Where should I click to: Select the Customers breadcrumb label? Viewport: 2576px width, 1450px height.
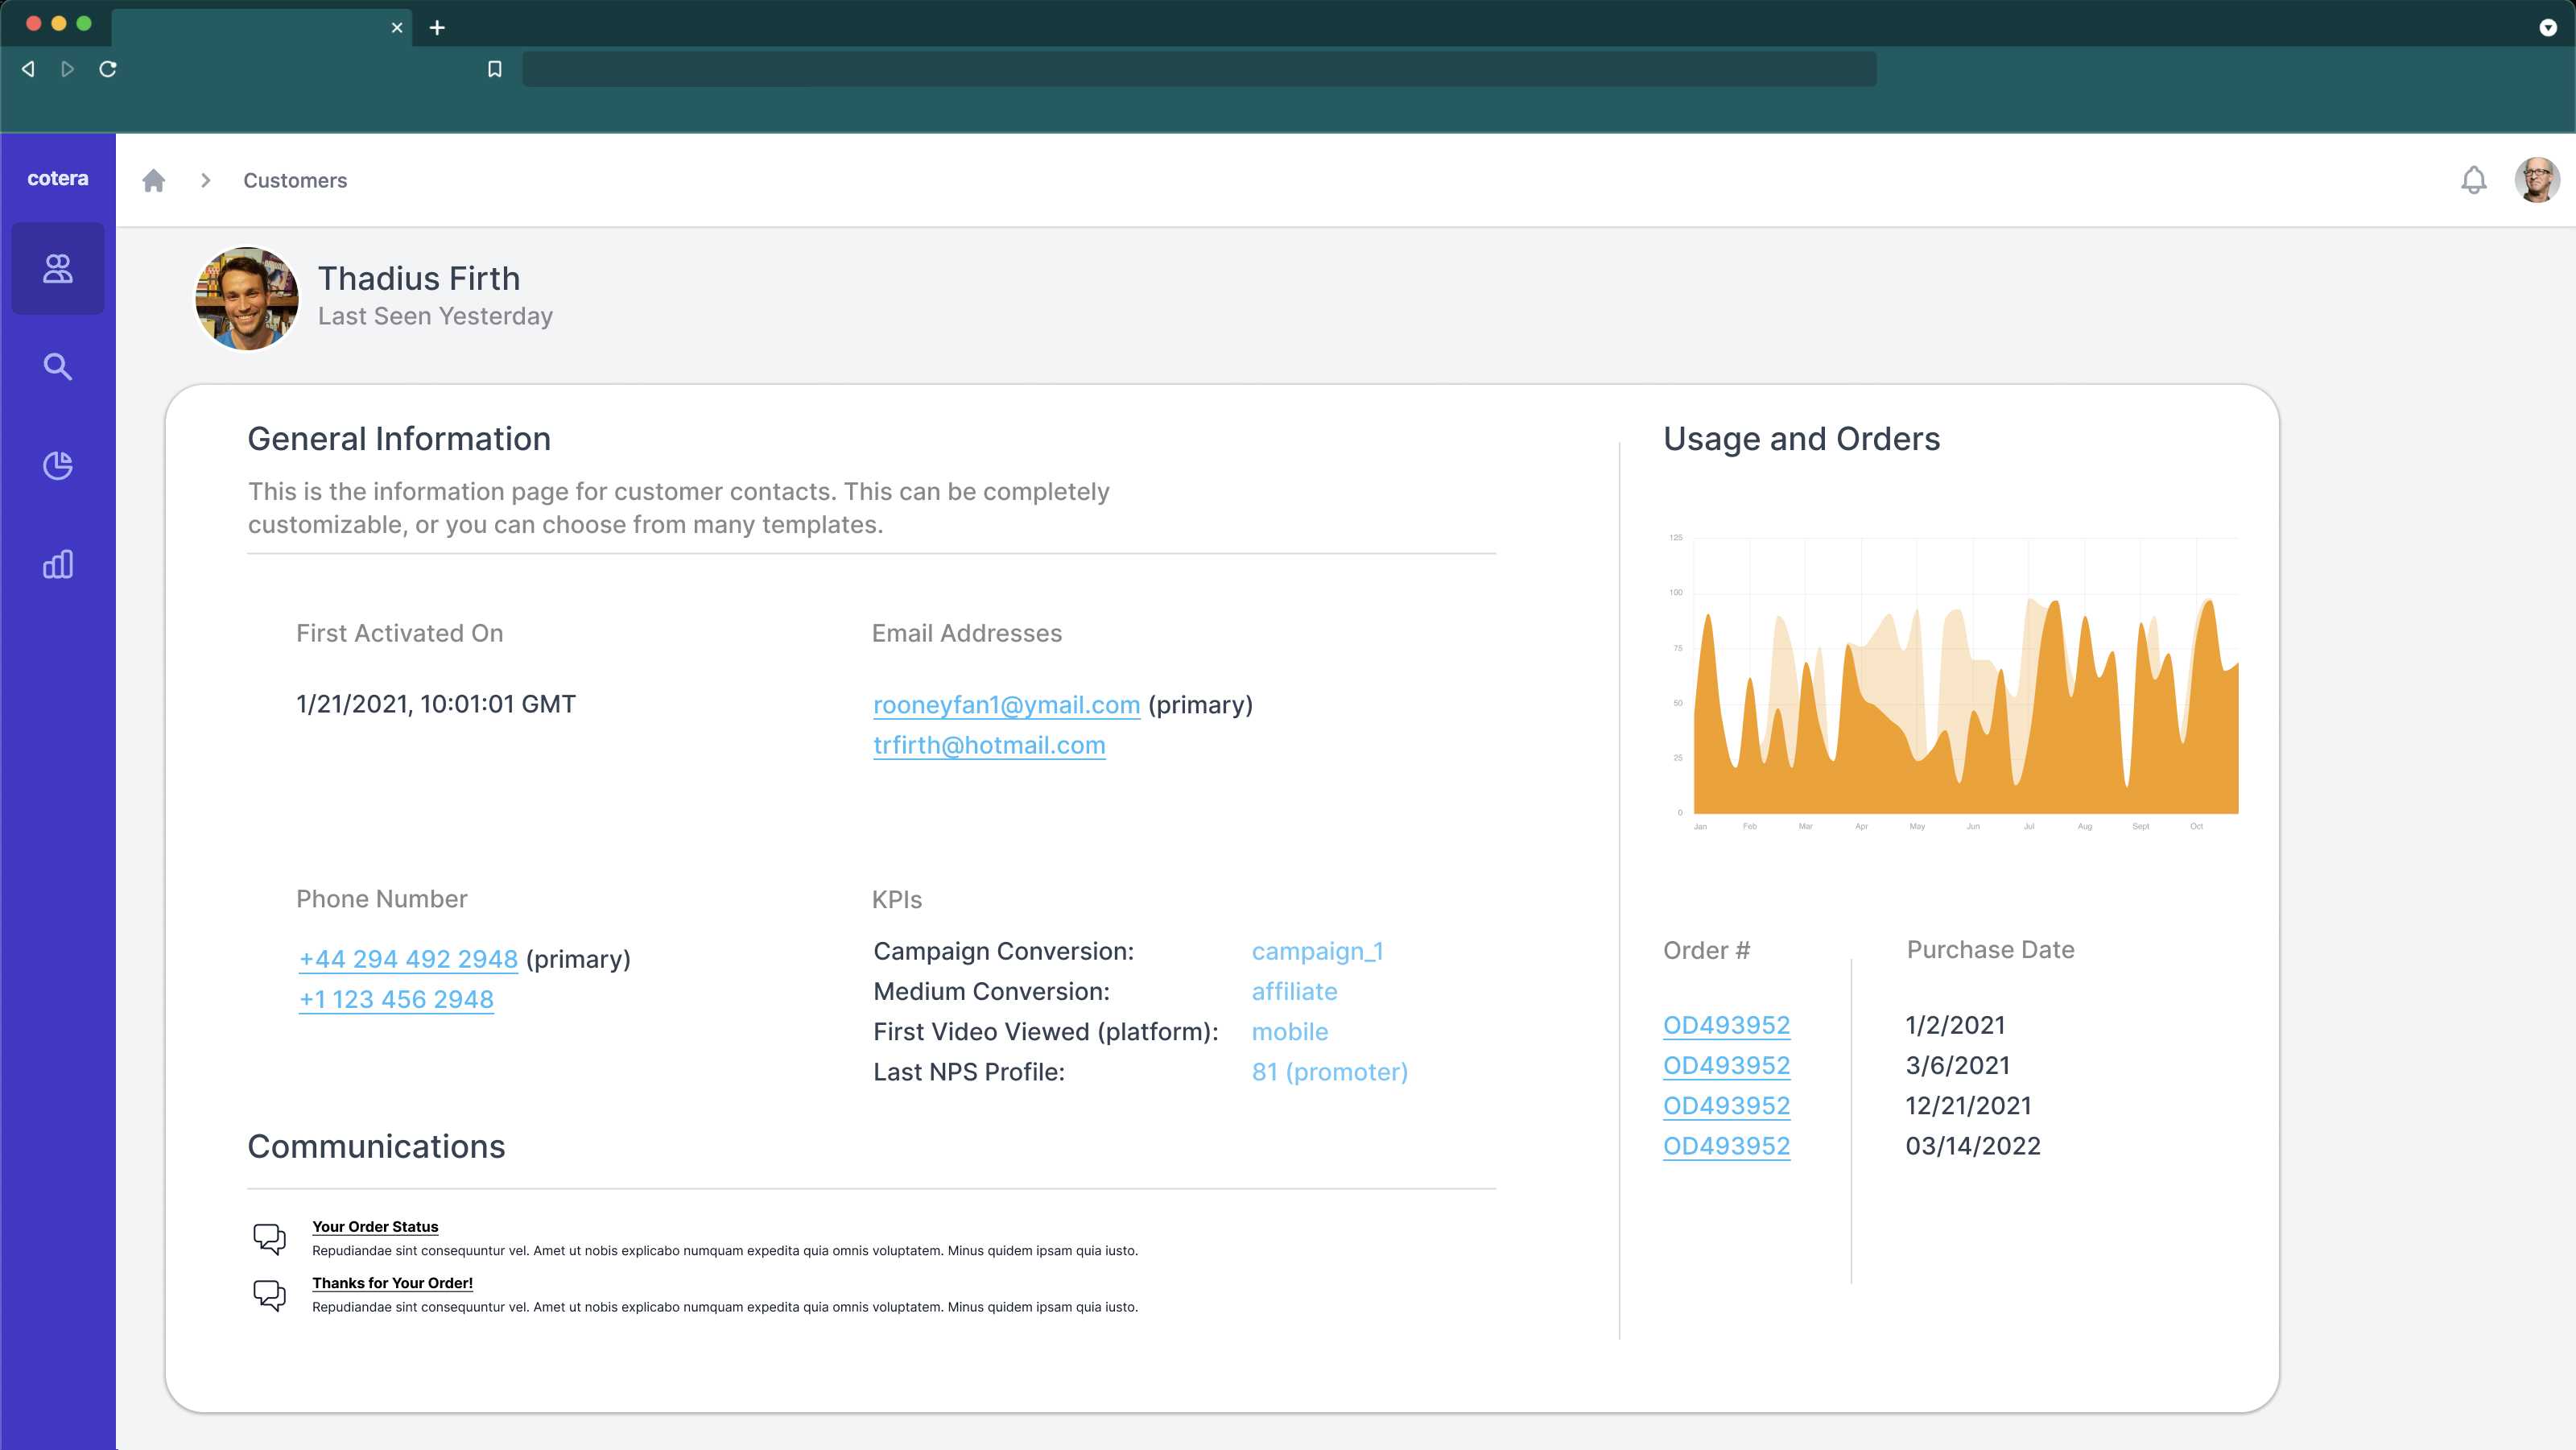point(295,180)
